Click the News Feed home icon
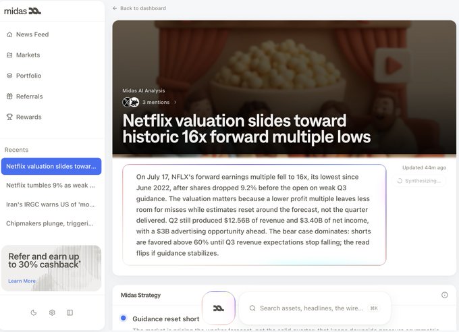 click(9, 34)
